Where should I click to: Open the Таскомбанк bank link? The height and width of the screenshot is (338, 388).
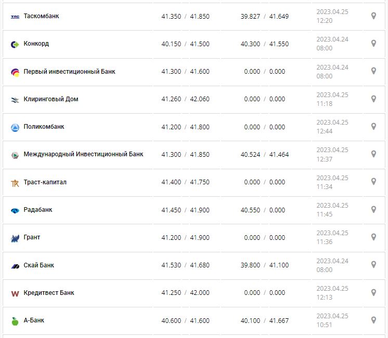(41, 16)
